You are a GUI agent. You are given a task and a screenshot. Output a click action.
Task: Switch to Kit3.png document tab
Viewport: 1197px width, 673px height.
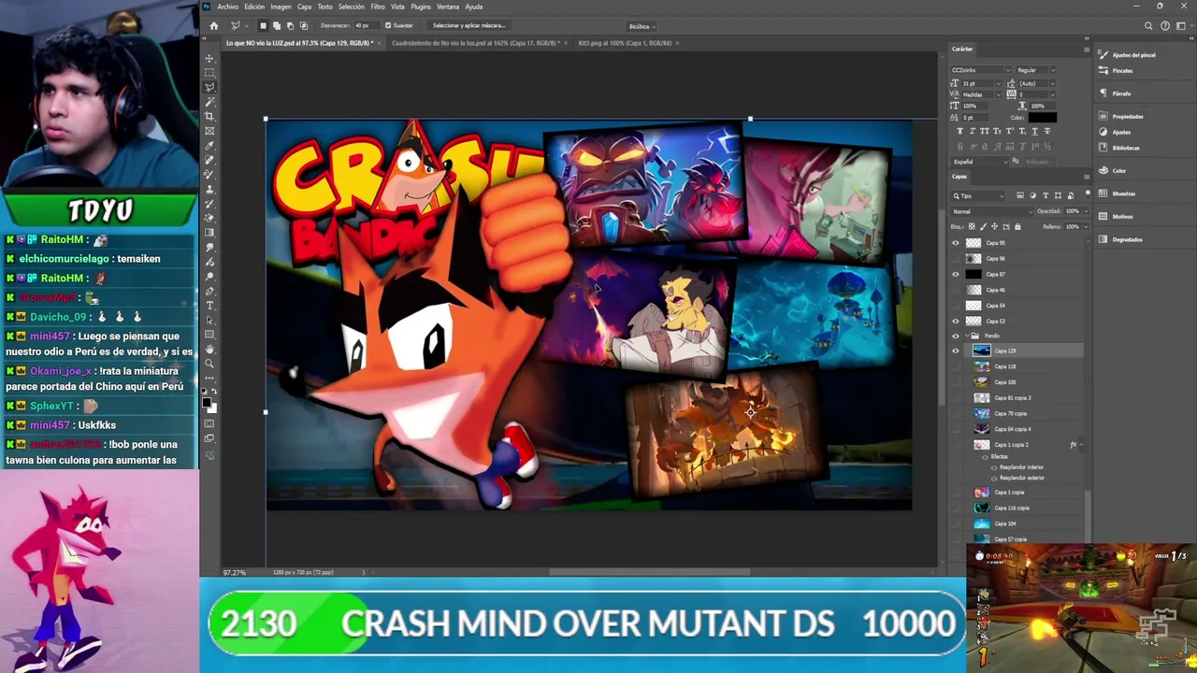tap(625, 43)
